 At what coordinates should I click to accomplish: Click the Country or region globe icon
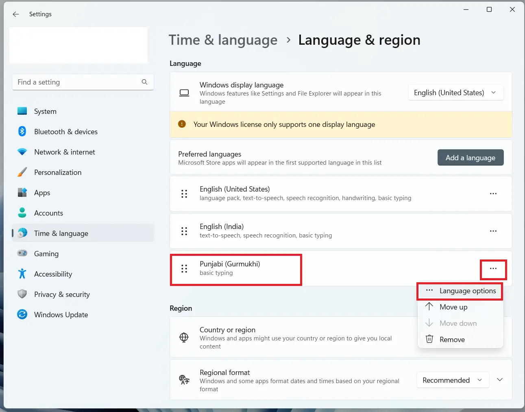pos(184,337)
